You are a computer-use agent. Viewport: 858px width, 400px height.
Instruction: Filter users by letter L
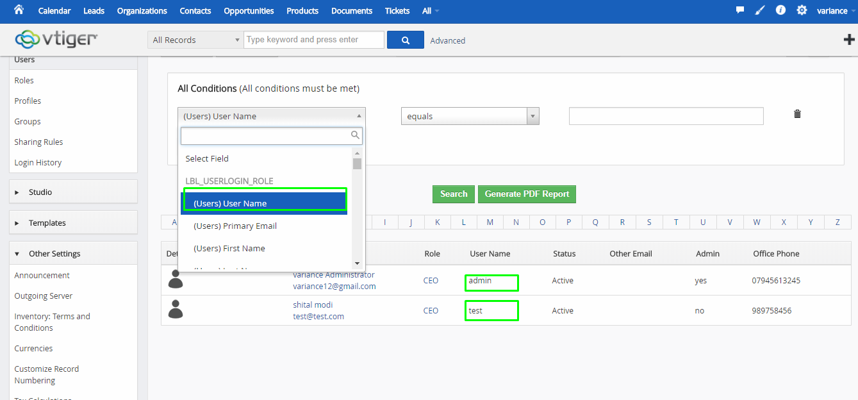[x=463, y=222]
